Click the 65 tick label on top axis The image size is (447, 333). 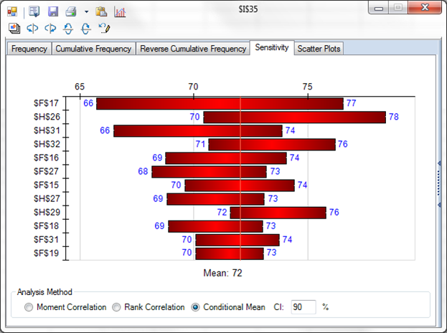pyautogui.click(x=80, y=87)
